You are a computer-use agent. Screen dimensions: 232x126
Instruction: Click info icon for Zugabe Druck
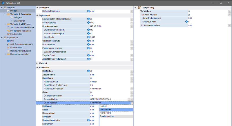click(88, 55)
